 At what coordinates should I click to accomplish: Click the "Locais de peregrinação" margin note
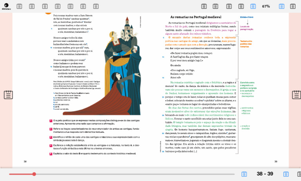click(x=247, y=28)
